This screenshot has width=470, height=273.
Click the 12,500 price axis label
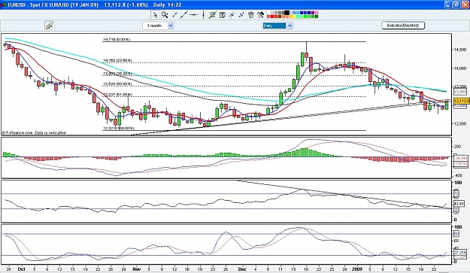coord(460,123)
